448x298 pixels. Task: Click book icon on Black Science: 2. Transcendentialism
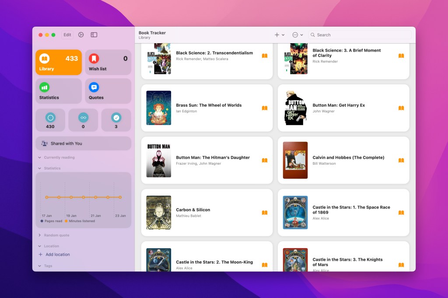click(x=265, y=55)
